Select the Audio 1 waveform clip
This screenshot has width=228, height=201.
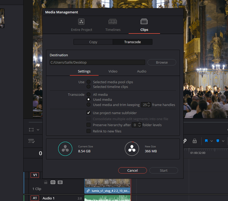(107, 198)
